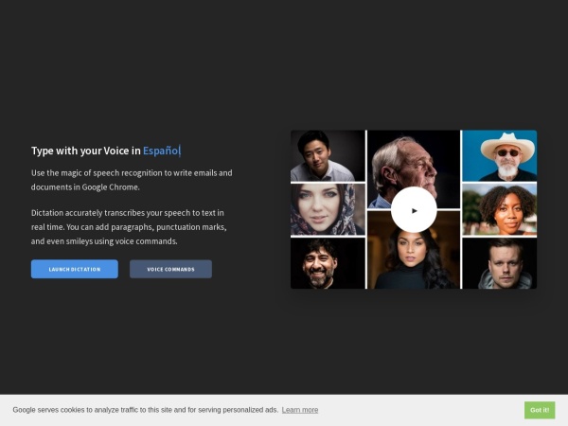Select the man in white hat and sunglasses photo
Viewport: 568px width, 426px height.
pos(499,156)
